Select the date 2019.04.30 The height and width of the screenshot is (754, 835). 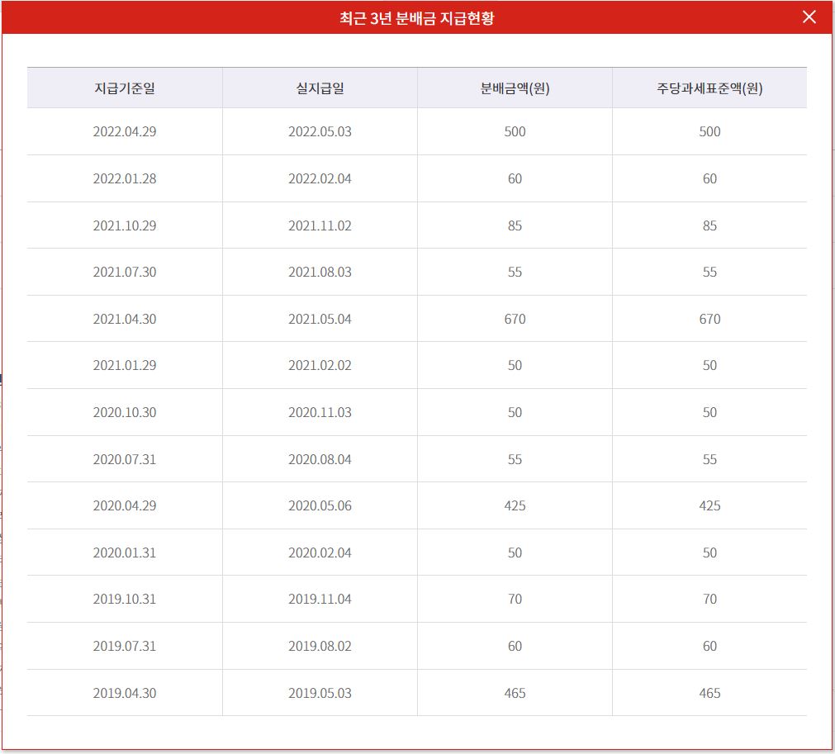pyautogui.click(x=125, y=693)
